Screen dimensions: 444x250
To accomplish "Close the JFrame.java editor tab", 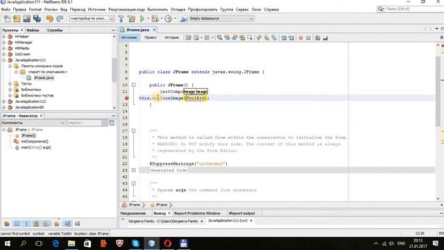I will [154, 30].
